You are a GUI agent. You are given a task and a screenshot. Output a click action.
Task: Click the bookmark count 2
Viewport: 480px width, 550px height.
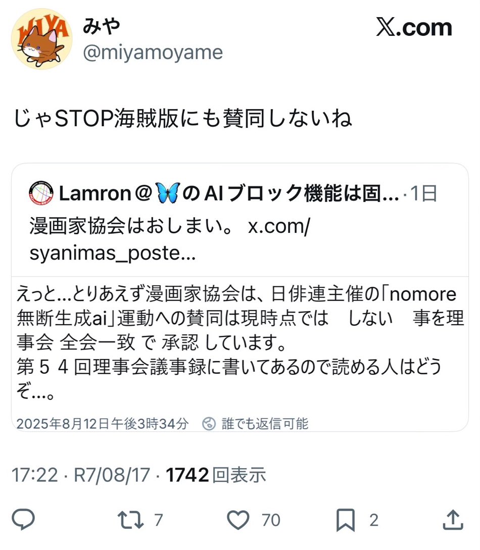374,520
